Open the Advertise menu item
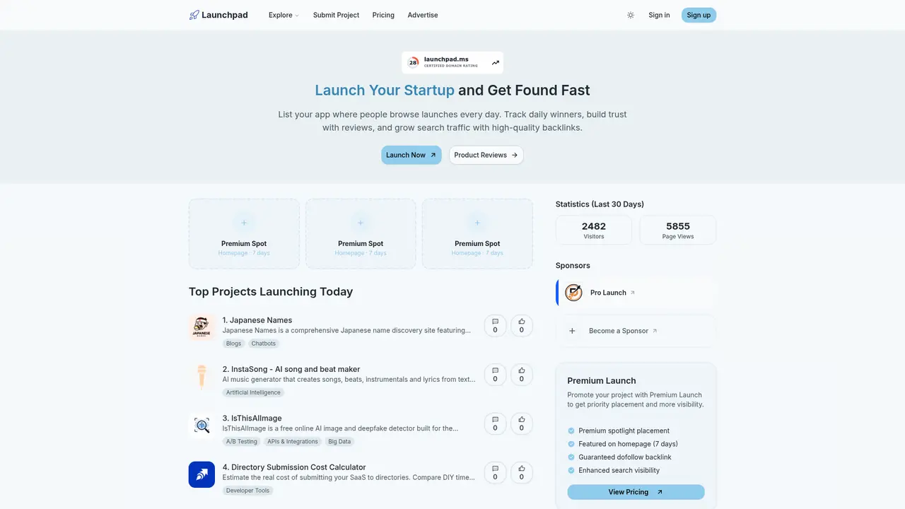 pos(423,15)
